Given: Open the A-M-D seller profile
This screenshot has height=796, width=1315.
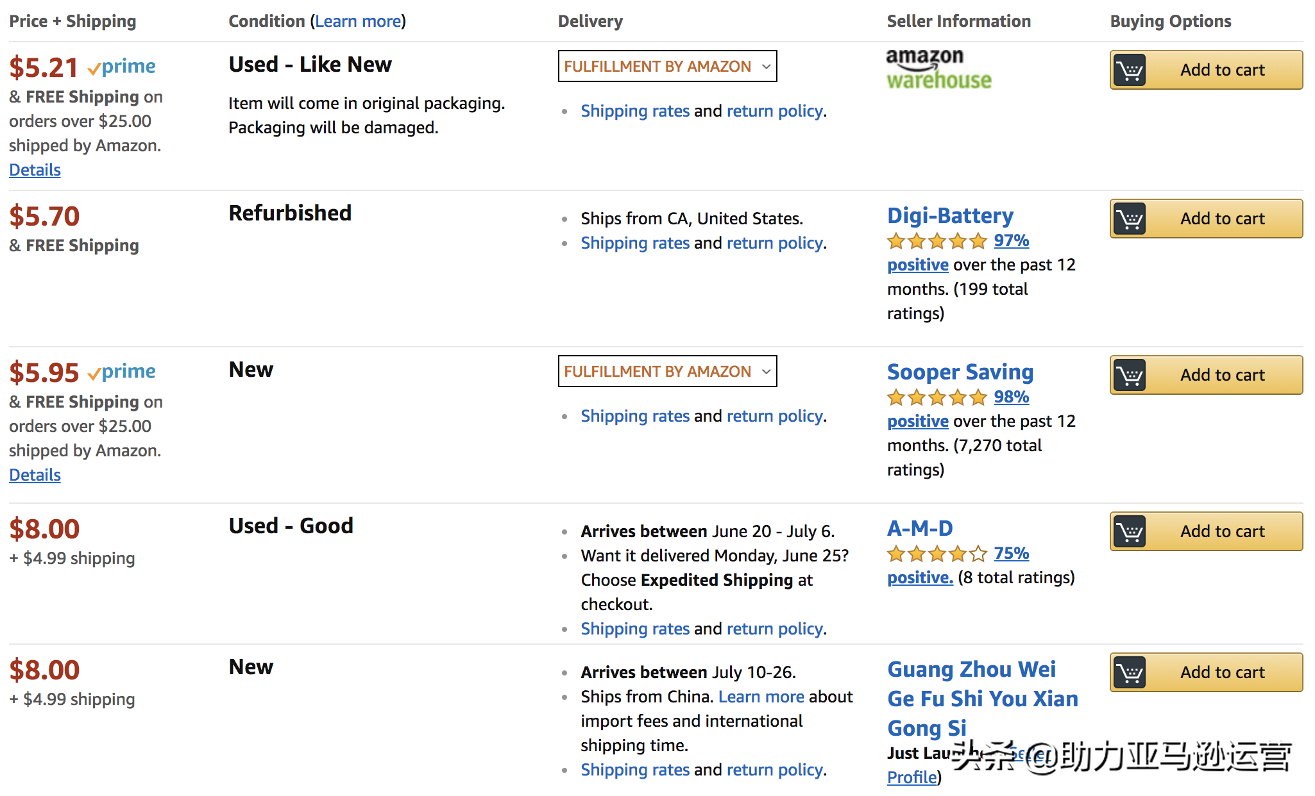Looking at the screenshot, I should pyautogui.click(x=920, y=529).
